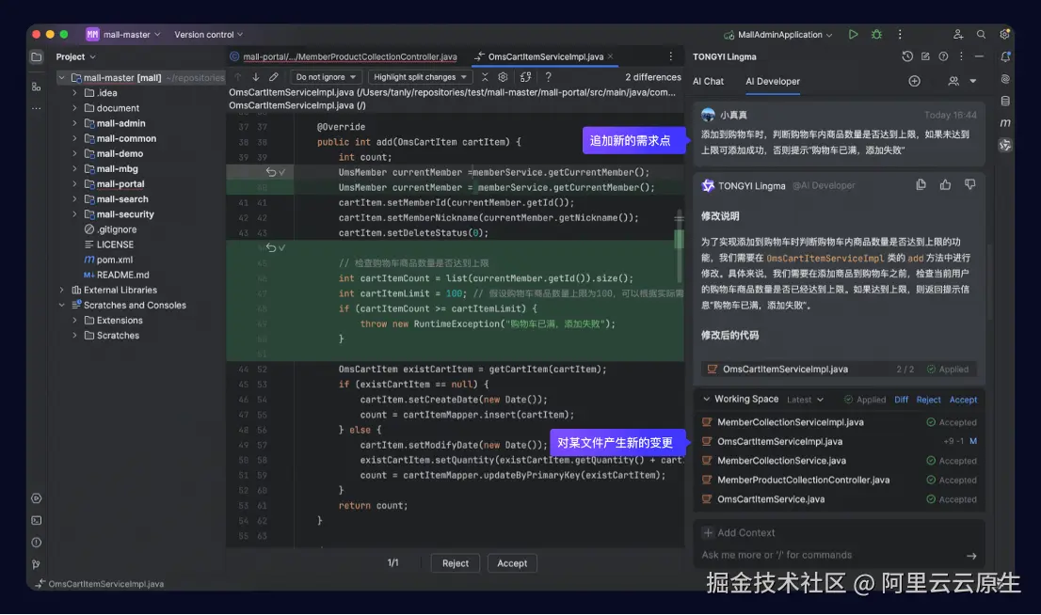Open the Project tool window folder icon

(x=37, y=57)
